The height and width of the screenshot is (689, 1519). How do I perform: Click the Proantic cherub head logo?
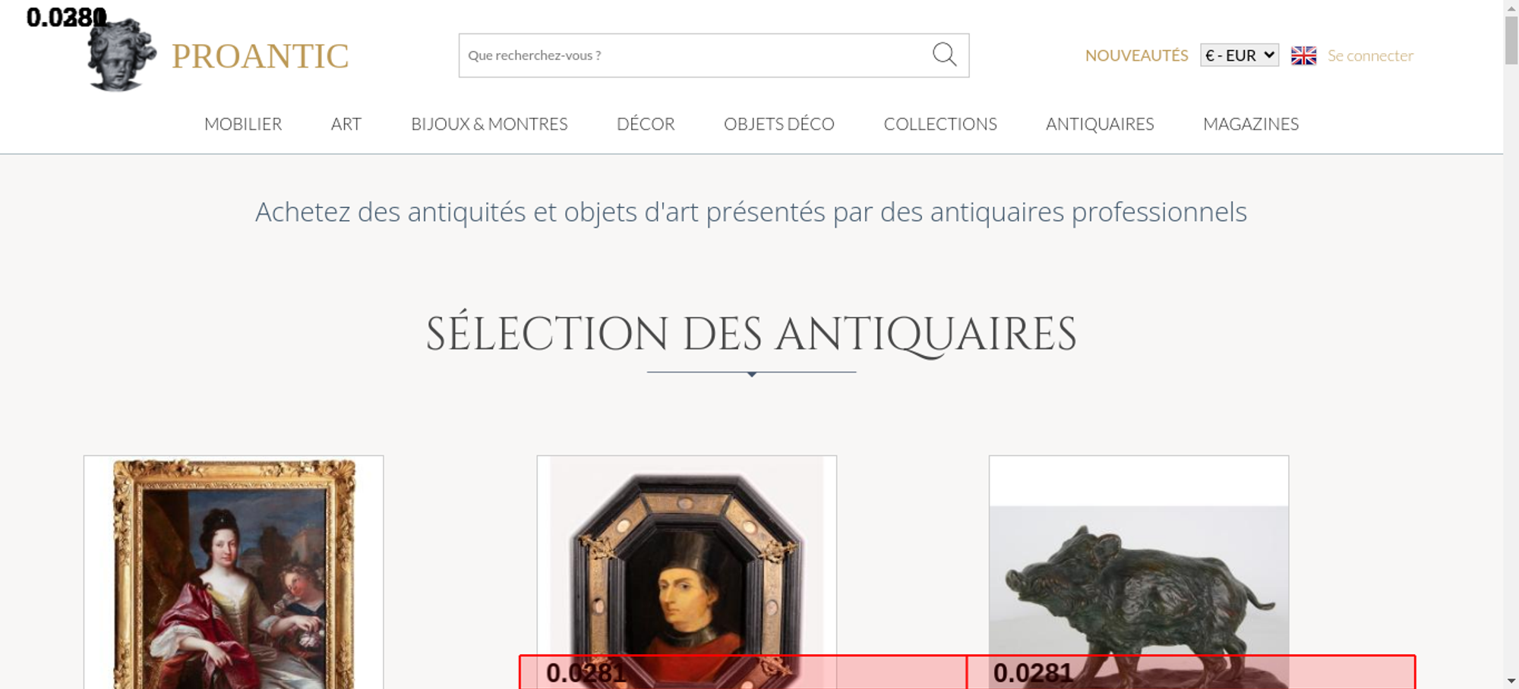(x=122, y=55)
